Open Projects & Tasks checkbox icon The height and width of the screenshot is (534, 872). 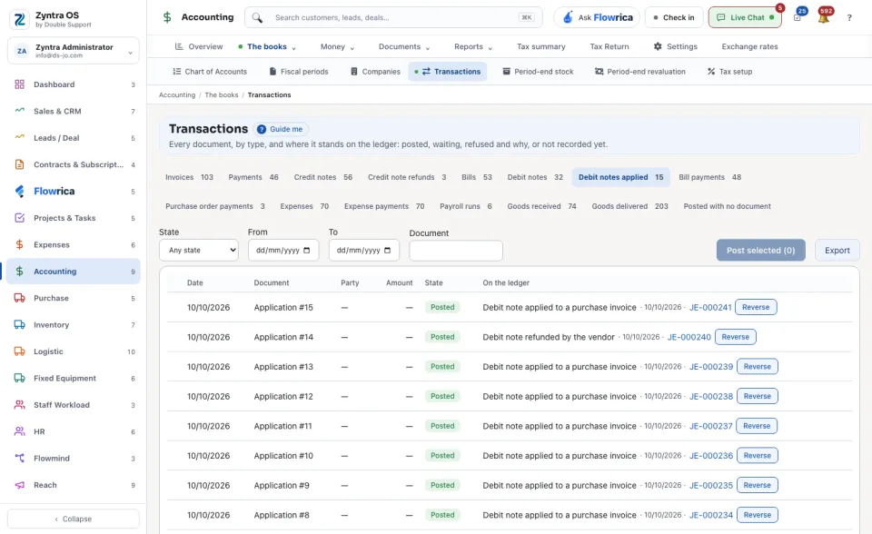[x=19, y=218]
